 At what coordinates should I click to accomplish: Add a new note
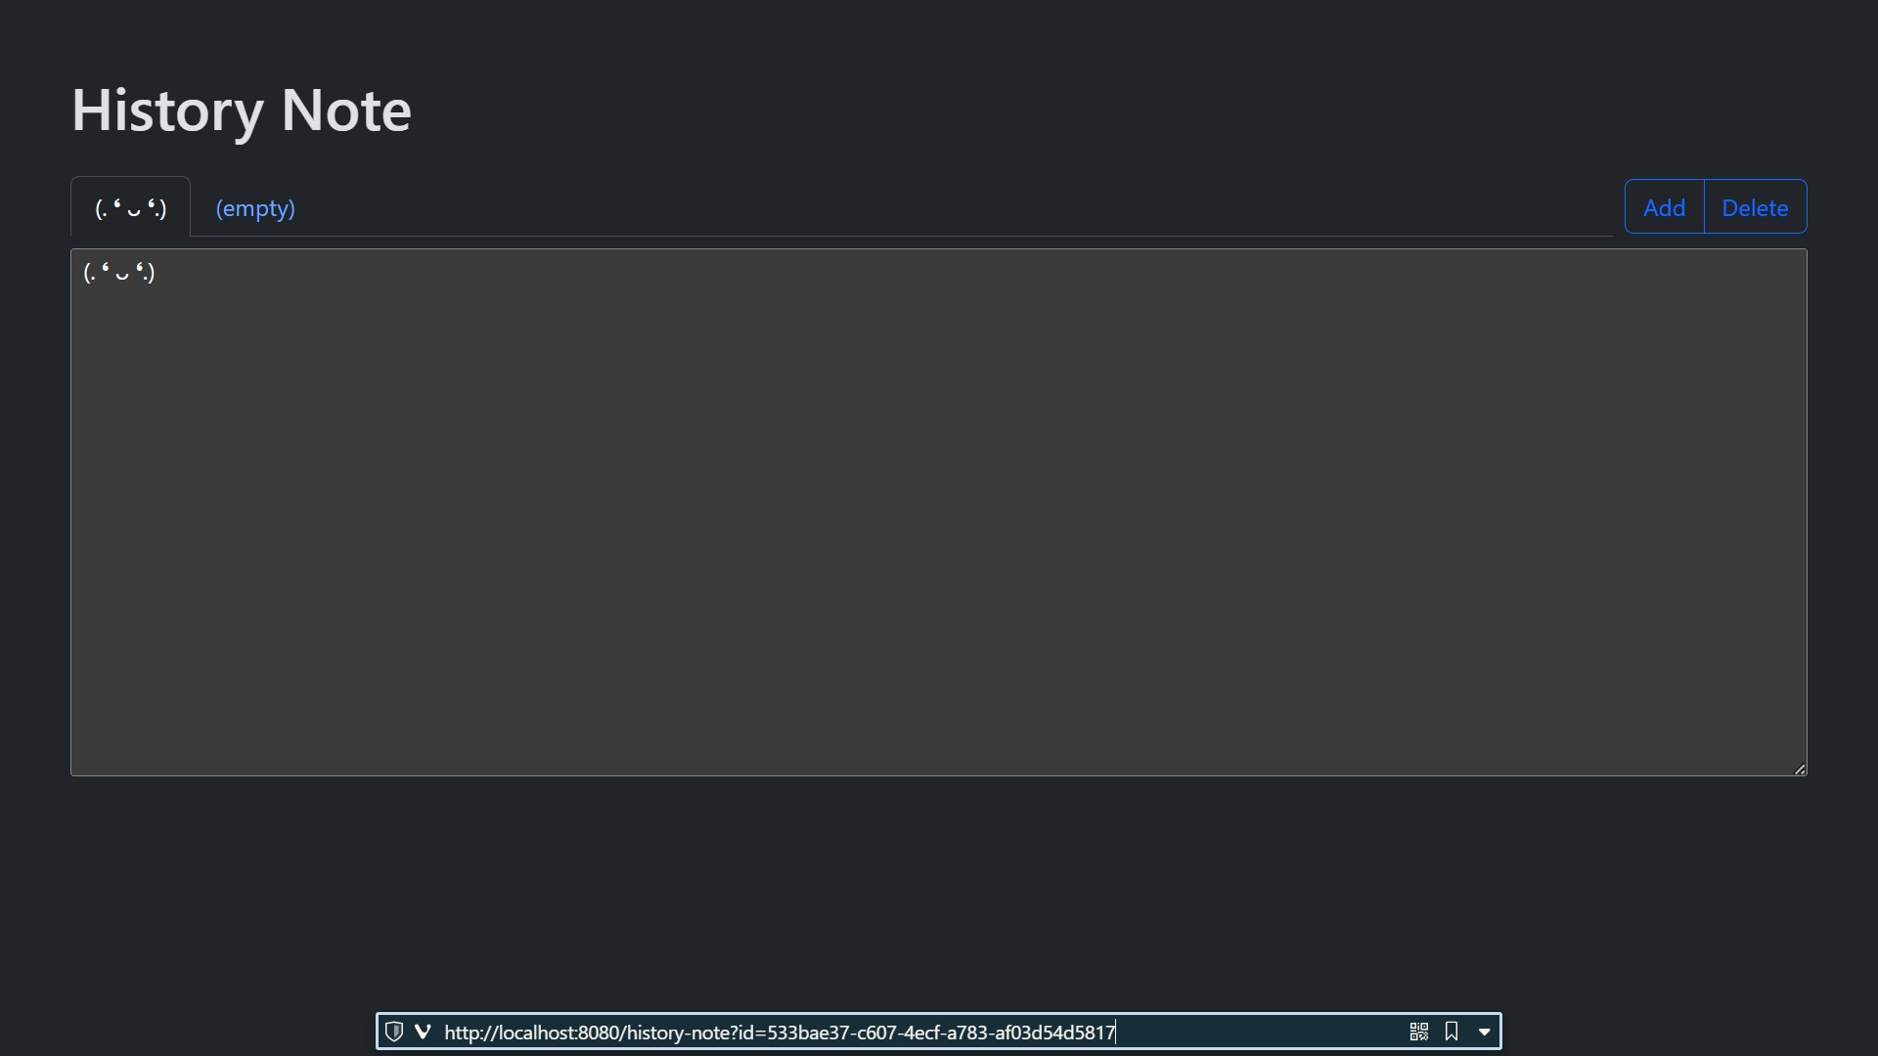click(x=1664, y=207)
